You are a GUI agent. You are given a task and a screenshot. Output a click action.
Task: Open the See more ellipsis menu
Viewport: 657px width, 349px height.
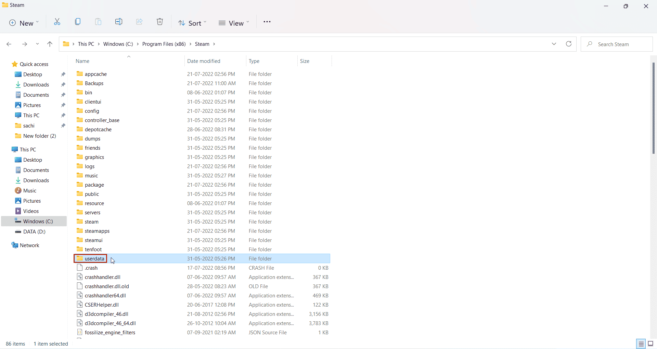pos(267,22)
